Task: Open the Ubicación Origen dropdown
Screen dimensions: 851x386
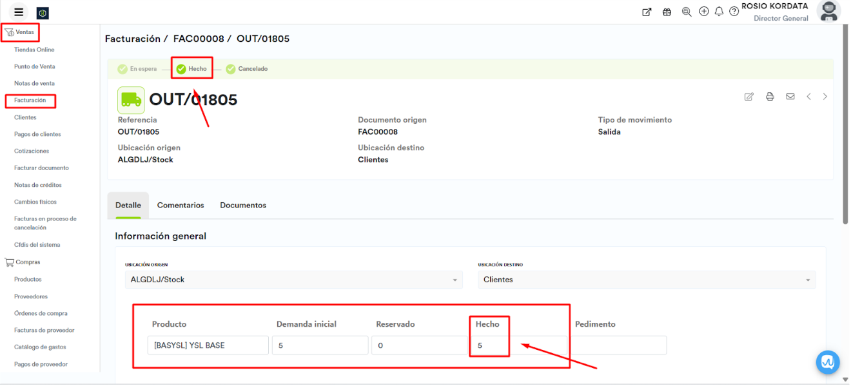Action: pyautogui.click(x=293, y=280)
